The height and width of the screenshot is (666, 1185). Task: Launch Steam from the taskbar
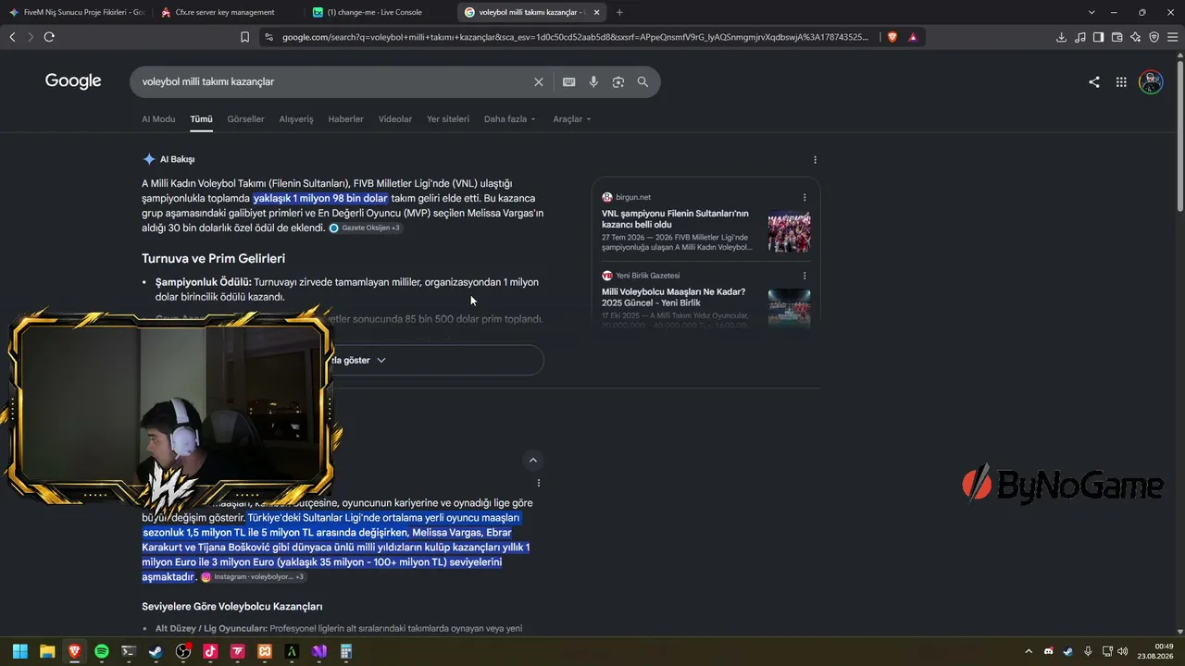156,651
